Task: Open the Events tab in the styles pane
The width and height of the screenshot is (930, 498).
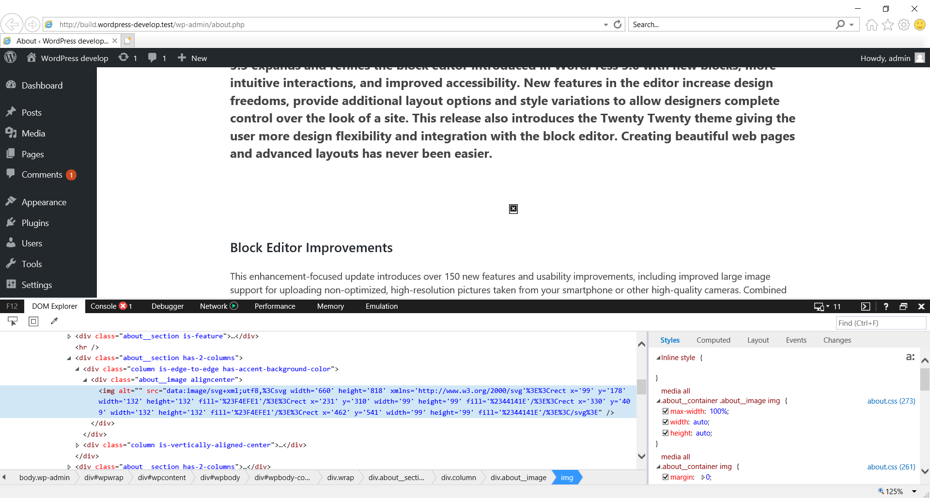Action: pos(796,340)
